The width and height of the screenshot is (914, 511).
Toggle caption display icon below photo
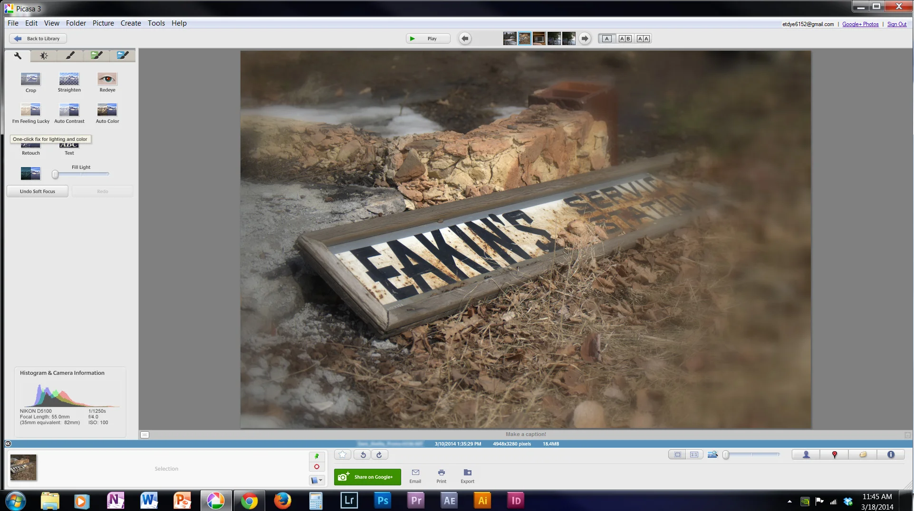pyautogui.click(x=145, y=435)
